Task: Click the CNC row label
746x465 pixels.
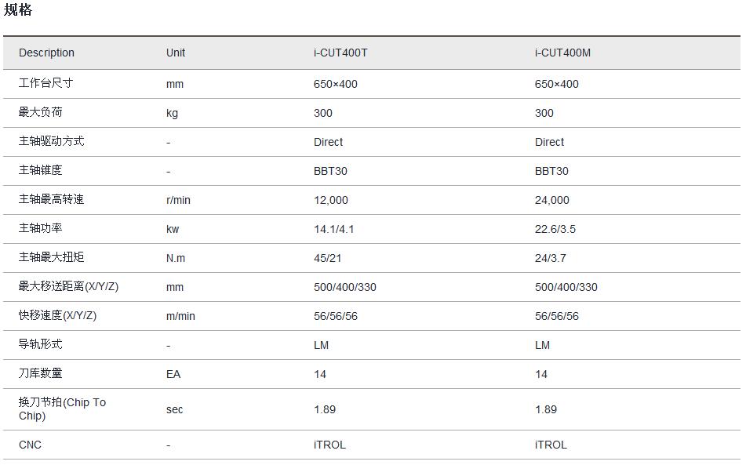Action: [30, 445]
